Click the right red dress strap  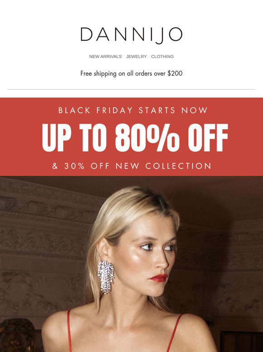[x=174, y=333]
